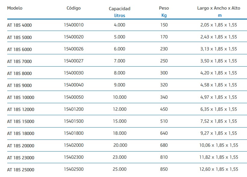
Task: Click dimensions 9,27 x 1,85 x 1,55
Action: [218, 133]
